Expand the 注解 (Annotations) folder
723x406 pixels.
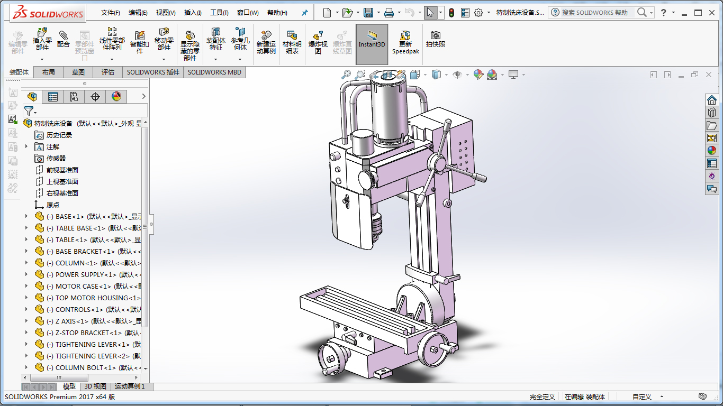coord(26,146)
